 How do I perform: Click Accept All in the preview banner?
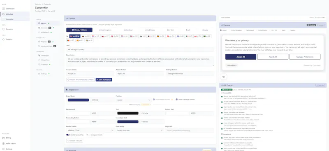point(241,57)
